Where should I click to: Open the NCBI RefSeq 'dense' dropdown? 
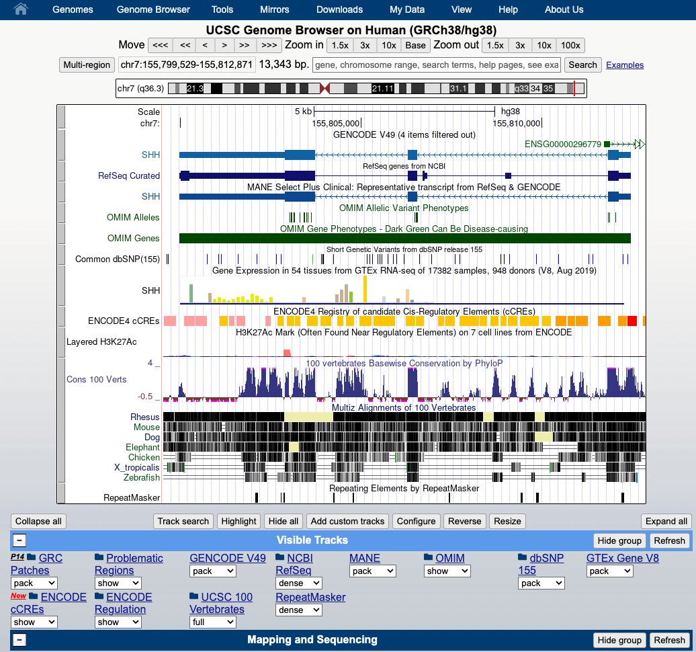[x=298, y=583]
